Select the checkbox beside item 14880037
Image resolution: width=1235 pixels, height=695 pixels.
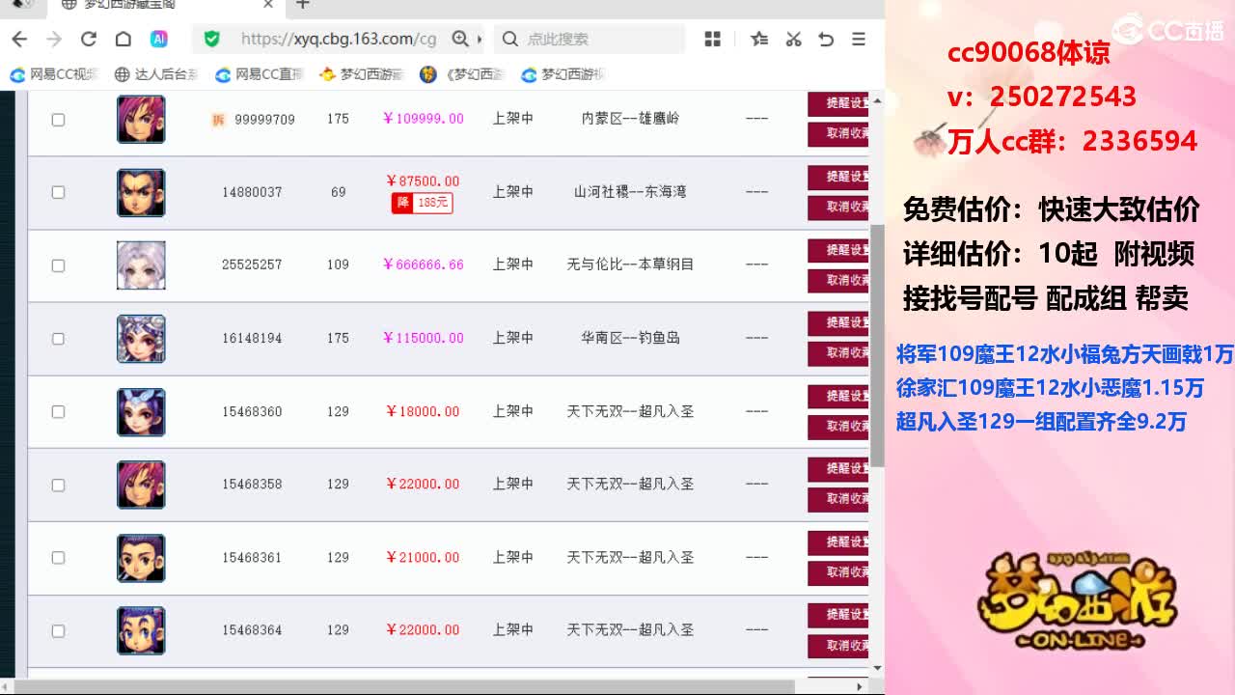(x=58, y=192)
